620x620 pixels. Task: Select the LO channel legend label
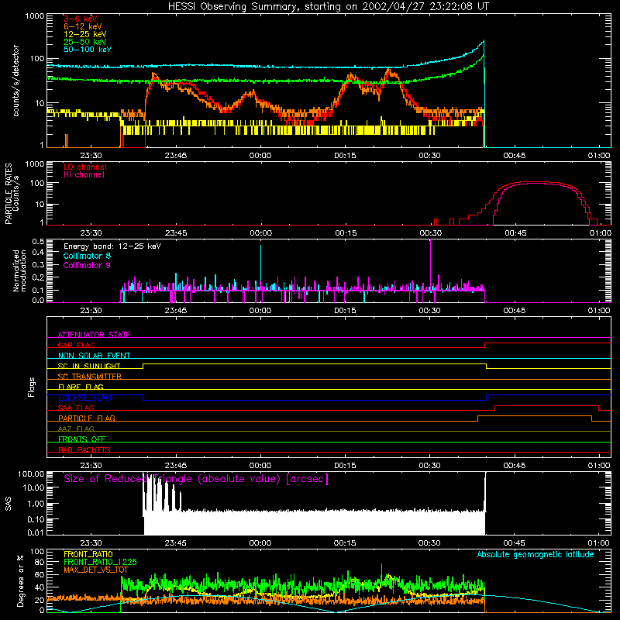[x=85, y=167]
